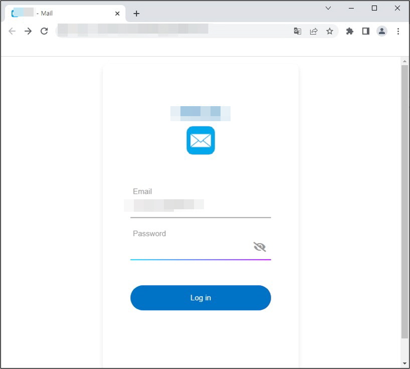Click the share page icon
410x369 pixels.
tap(313, 32)
